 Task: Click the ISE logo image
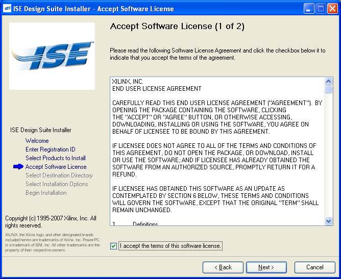click(x=52, y=56)
